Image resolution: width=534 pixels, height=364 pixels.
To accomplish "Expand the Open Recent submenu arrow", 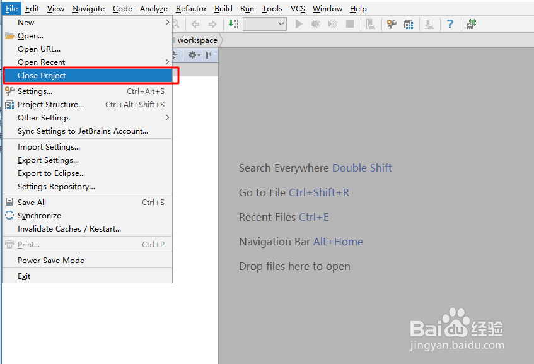I will (167, 62).
